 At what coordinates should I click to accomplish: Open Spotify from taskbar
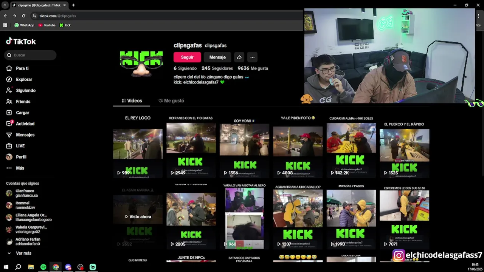coord(43,267)
